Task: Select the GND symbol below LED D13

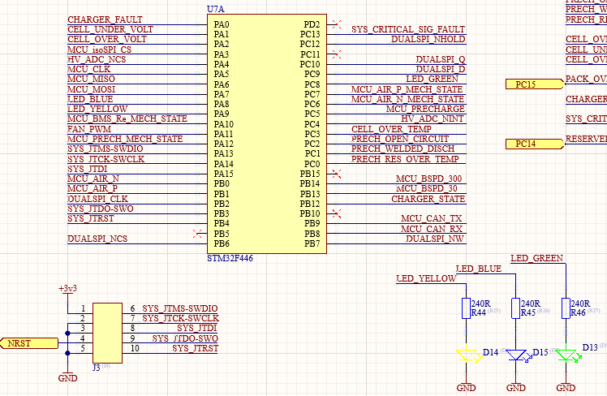Action: [566, 385]
